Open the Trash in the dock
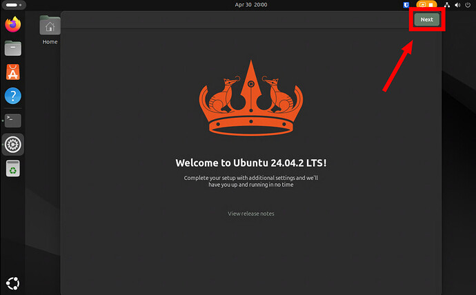Screen dimensions: 476x295 tap(12, 168)
